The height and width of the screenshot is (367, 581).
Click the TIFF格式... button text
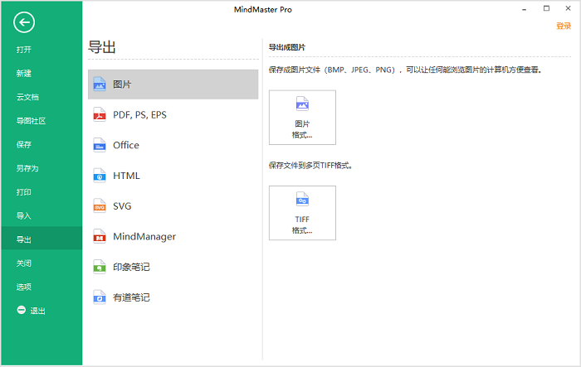302,225
